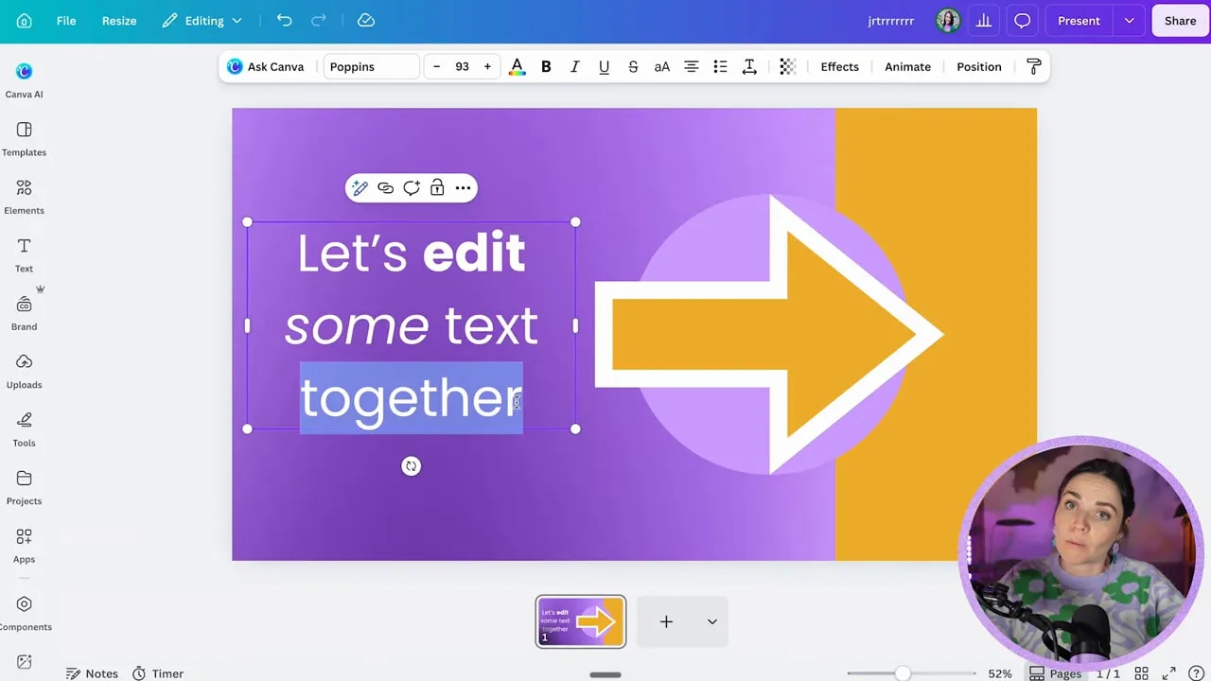Select page 1 thumbnail
Viewport: 1211px width, 681px height.
[580, 621]
